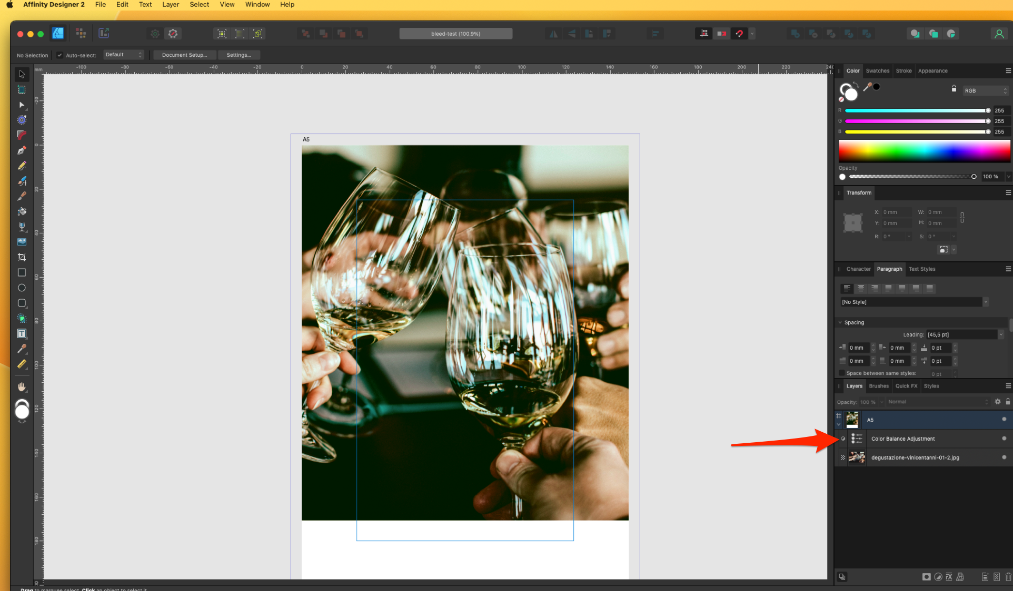The width and height of the screenshot is (1013, 591).
Task: Switch to Export Persona
Action: 104,33
